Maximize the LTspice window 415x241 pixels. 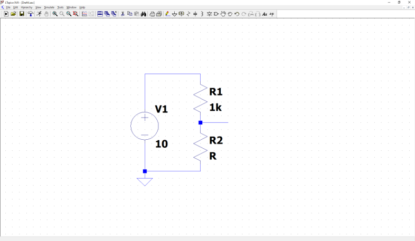(x=399, y=3)
